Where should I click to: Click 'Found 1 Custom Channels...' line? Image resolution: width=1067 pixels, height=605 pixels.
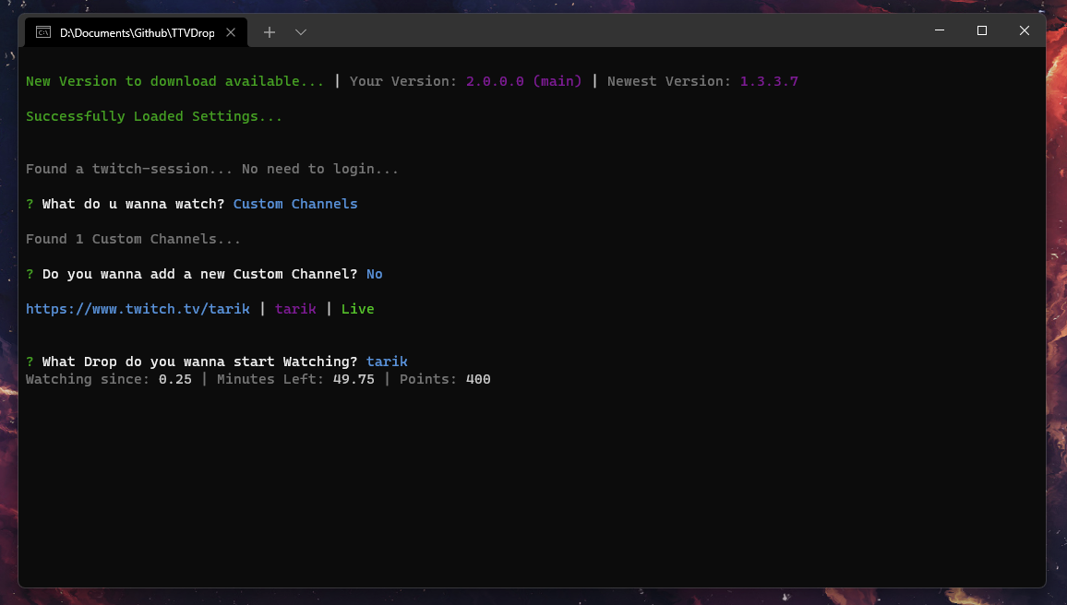coord(133,239)
